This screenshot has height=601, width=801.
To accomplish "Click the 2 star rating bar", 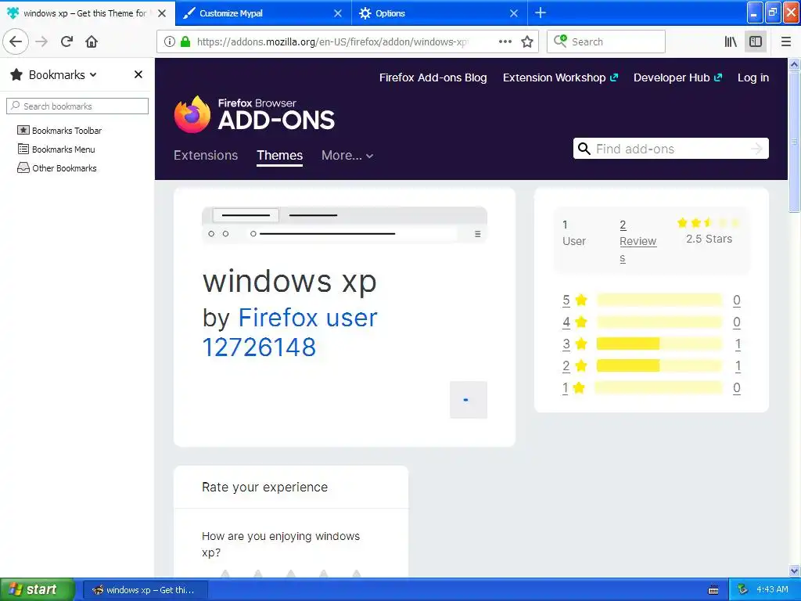I will click(x=659, y=366).
